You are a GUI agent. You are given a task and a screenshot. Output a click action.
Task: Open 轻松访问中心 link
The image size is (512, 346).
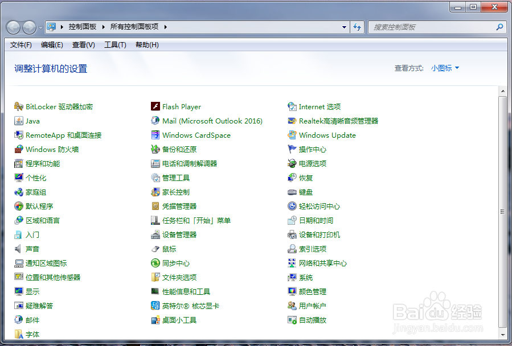click(320, 207)
